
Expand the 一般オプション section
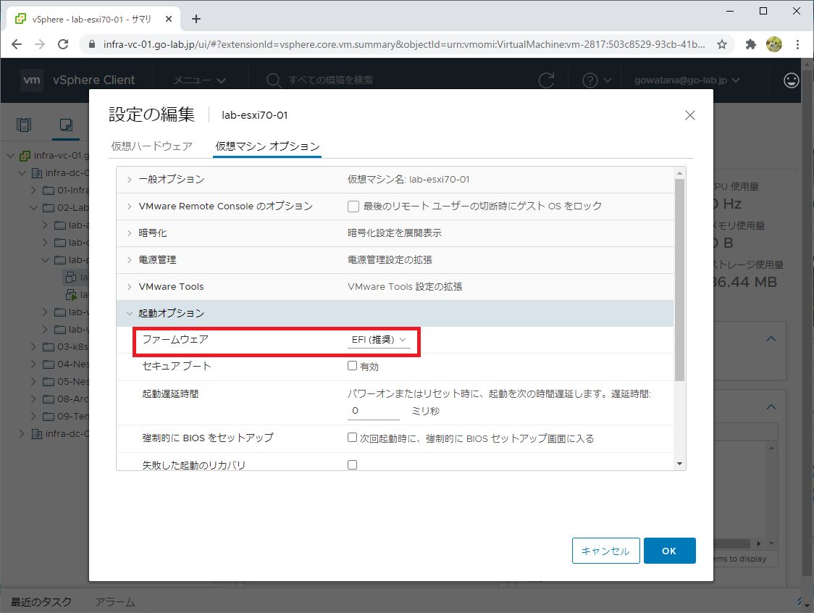pos(129,179)
